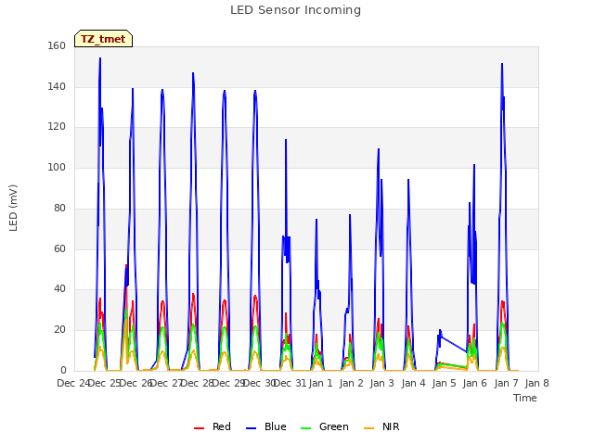Click the 'Time' x-axis label
The image size is (594, 445).
(x=525, y=398)
